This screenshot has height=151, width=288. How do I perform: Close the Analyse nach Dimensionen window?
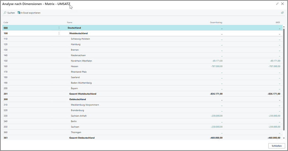[x=283, y=4]
